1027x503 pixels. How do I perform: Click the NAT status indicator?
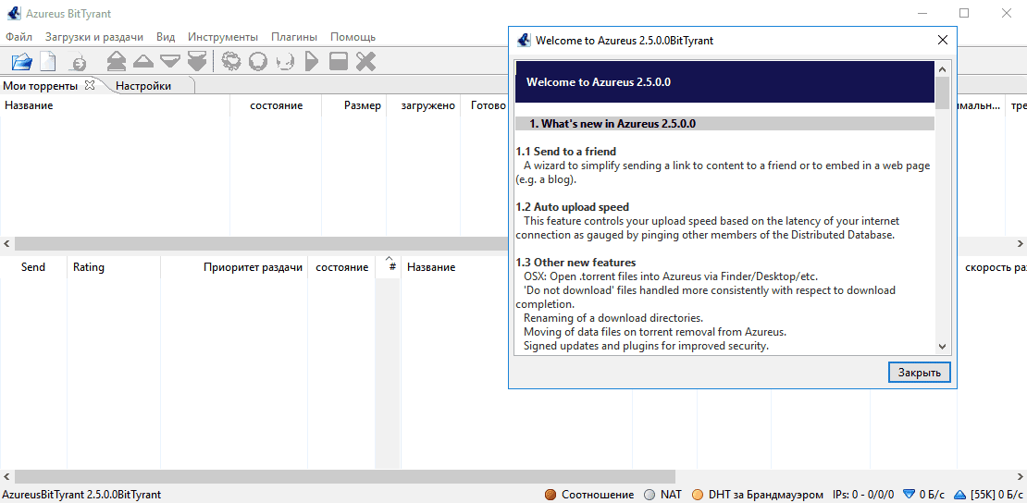(x=662, y=495)
